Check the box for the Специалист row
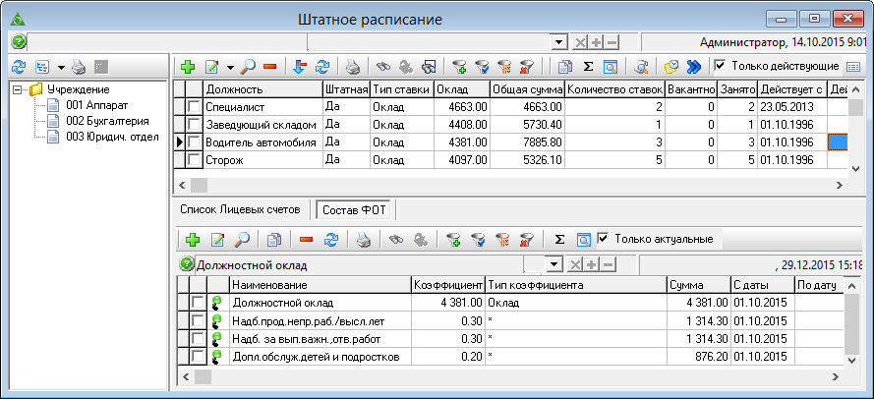 [x=194, y=107]
